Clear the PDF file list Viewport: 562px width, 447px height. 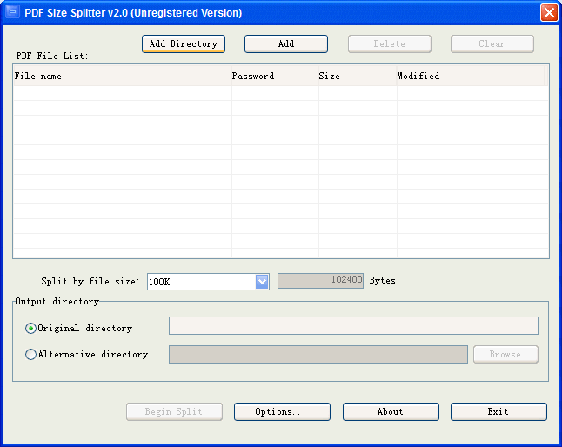[x=492, y=43]
